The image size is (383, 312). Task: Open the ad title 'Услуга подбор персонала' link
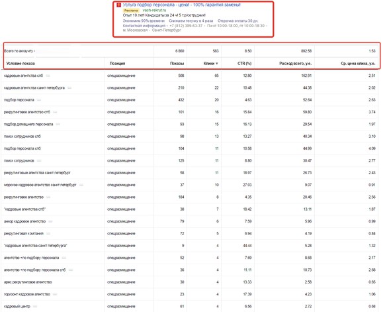tap(181, 5)
